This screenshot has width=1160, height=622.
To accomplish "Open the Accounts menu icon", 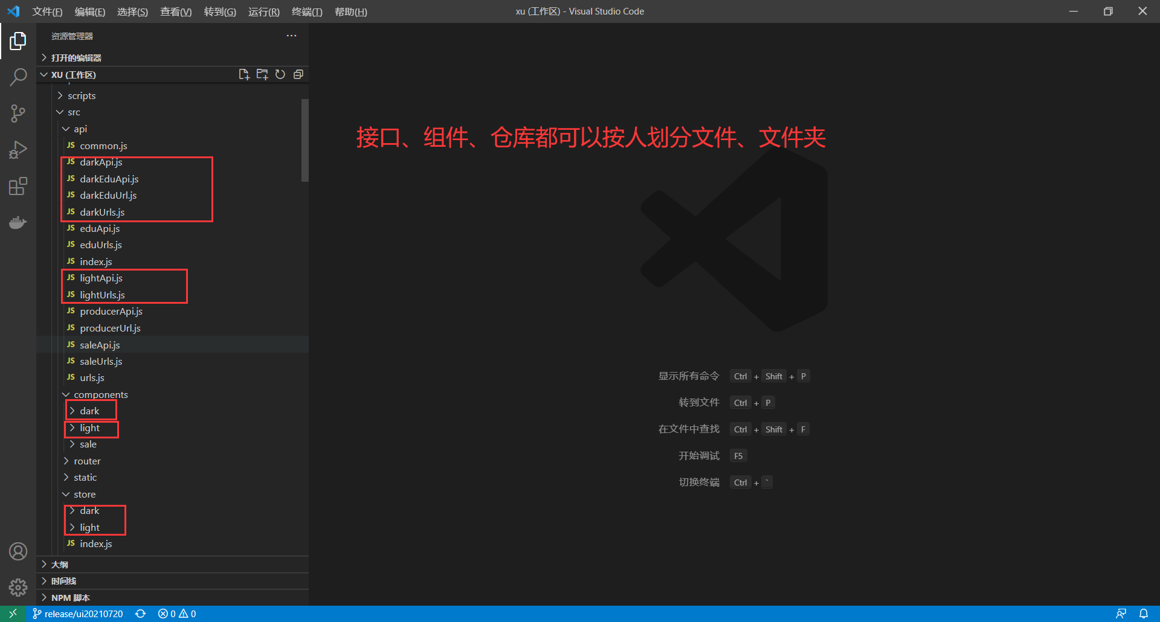I will [x=18, y=551].
